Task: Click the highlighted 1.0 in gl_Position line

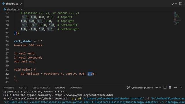Action: coord(90,74)
